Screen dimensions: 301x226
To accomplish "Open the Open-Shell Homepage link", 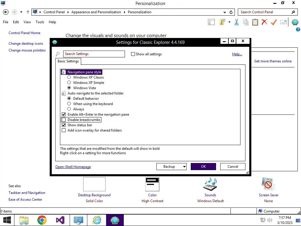I will click(73, 167).
